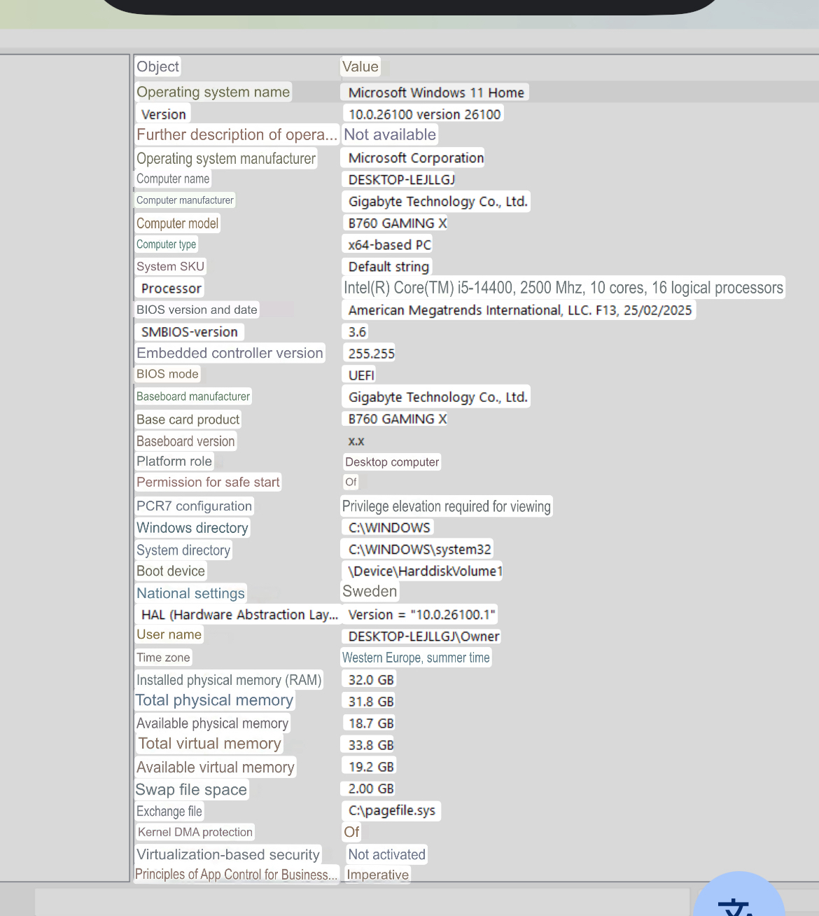The width and height of the screenshot is (819, 916).
Task: Click the Computer model label
Action: 177,223
